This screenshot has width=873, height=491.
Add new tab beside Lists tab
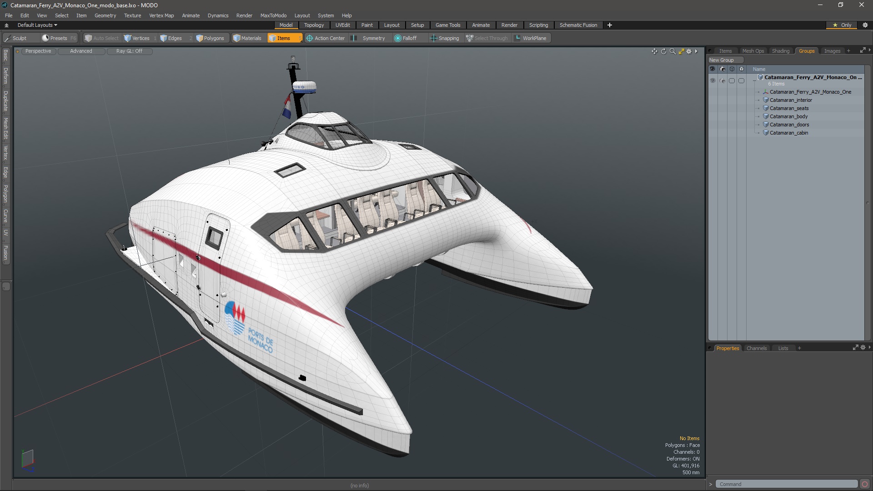[x=799, y=348]
